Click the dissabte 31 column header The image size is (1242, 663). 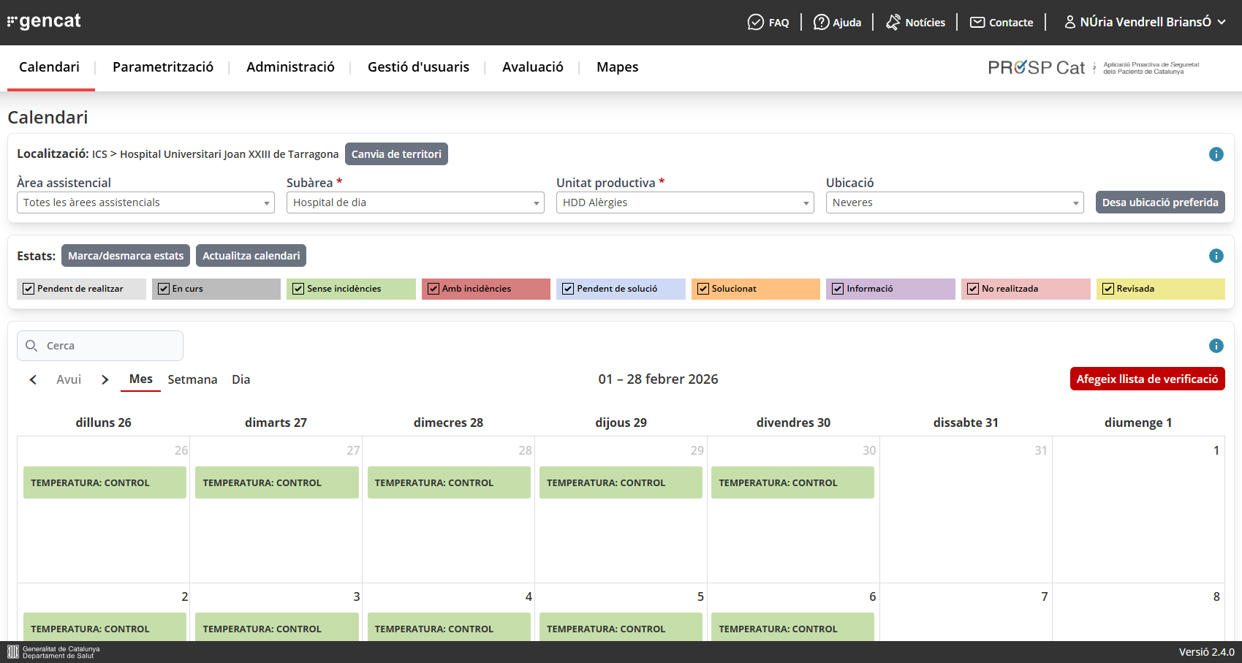pos(966,423)
